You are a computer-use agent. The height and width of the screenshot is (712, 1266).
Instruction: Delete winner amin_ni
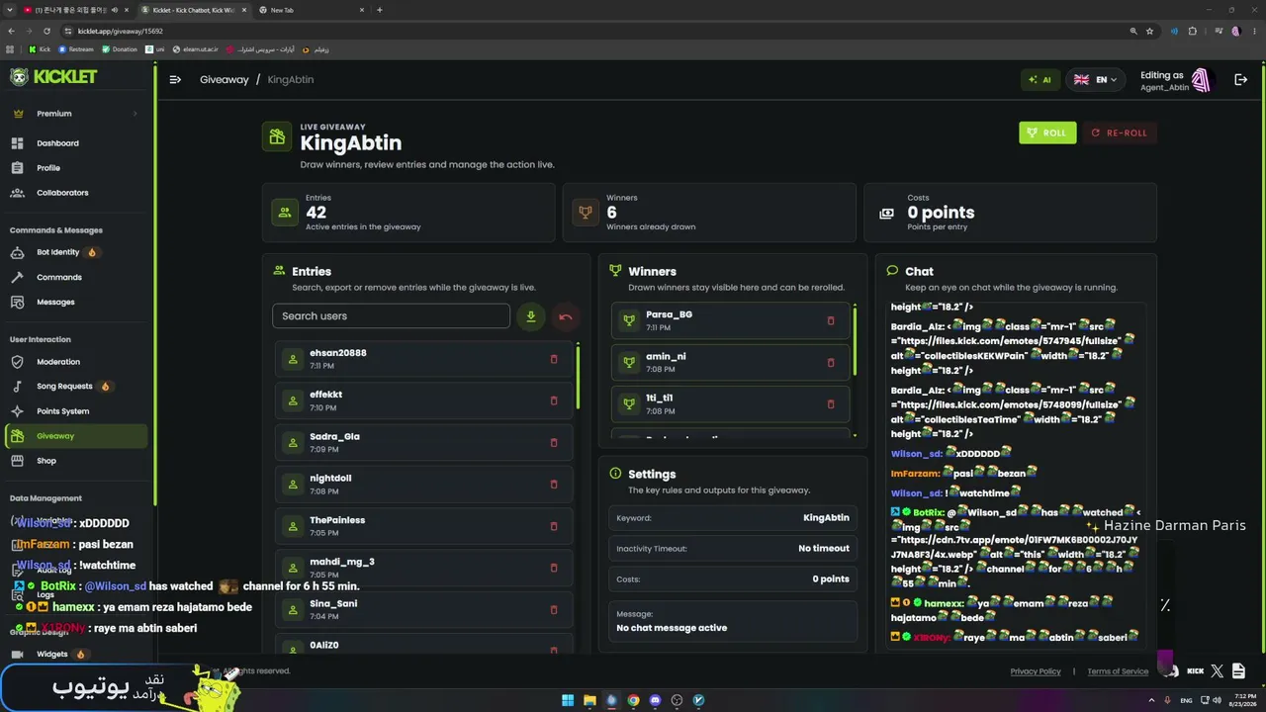[x=831, y=362]
